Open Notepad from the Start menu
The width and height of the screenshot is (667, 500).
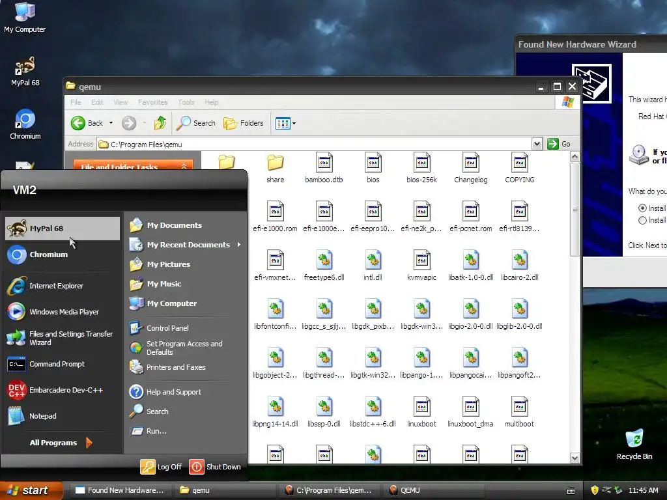[63, 416]
